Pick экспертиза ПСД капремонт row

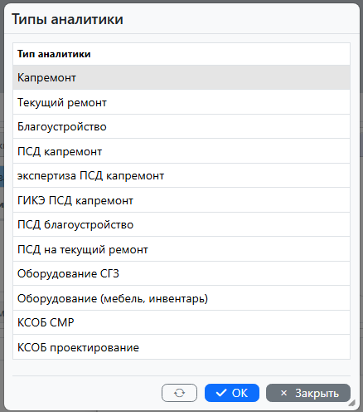pos(181,175)
